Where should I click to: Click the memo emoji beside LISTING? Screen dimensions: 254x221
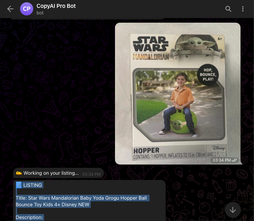pos(19,185)
